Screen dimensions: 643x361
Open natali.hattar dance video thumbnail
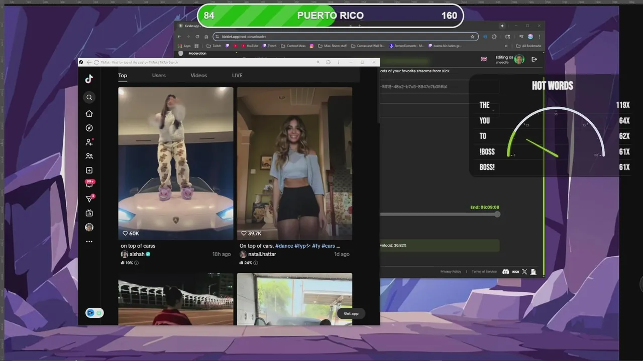pos(294,163)
